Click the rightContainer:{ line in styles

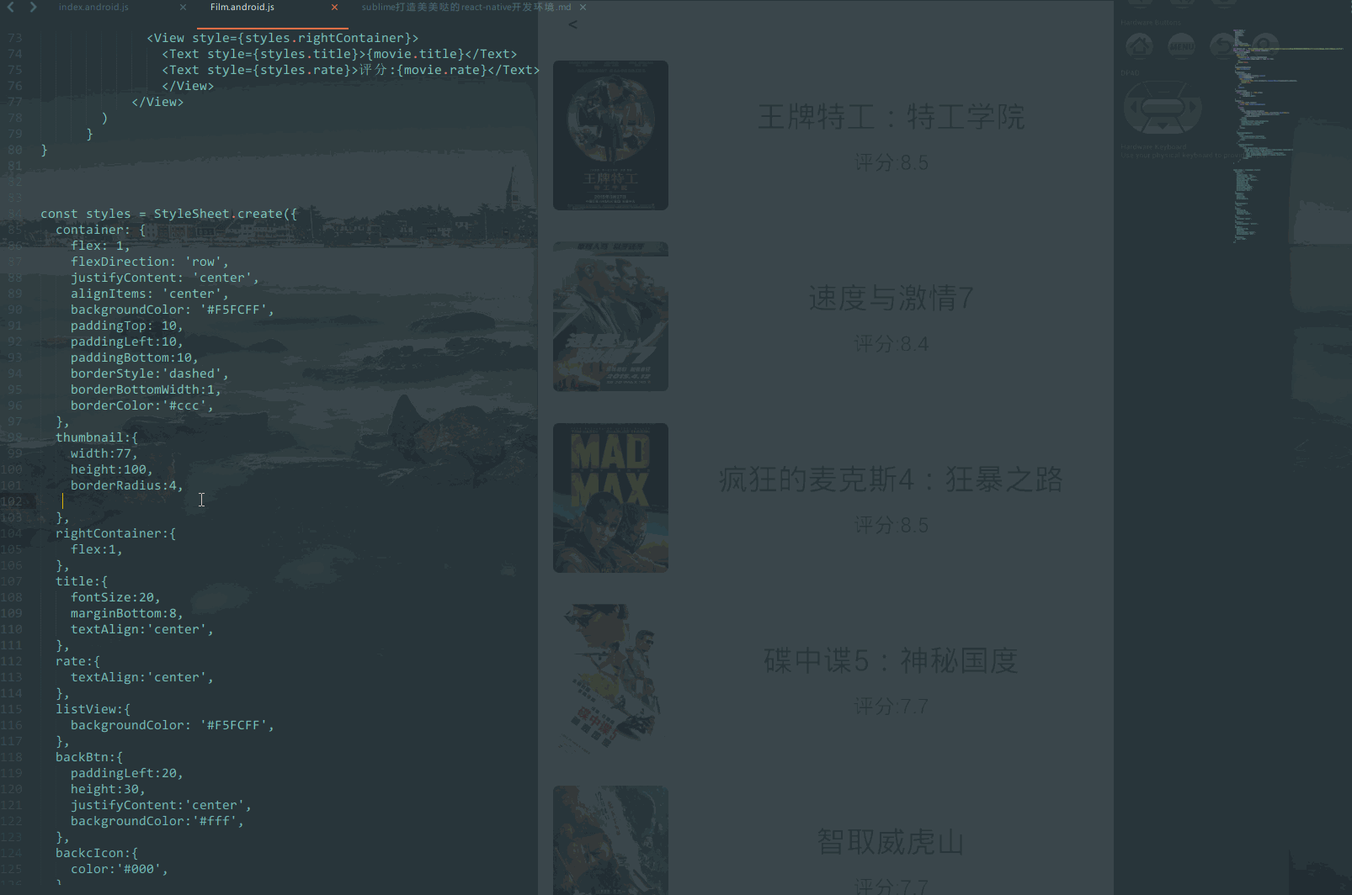coord(115,533)
